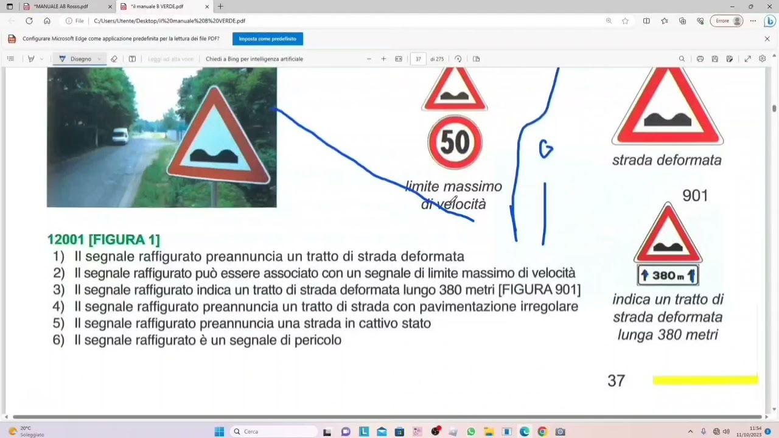Open the PDF table of contents sidebar
Image resolution: width=779 pixels, height=438 pixels.
[10, 59]
